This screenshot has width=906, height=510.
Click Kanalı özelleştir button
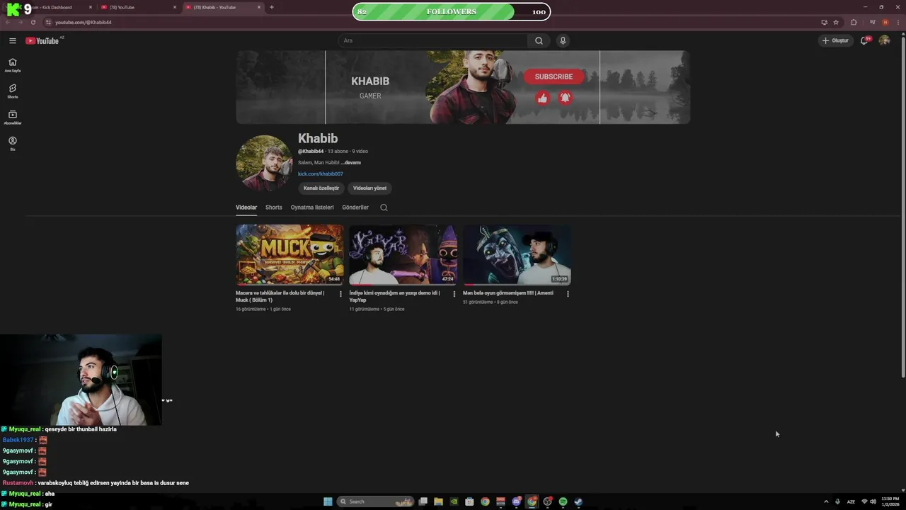coord(321,188)
